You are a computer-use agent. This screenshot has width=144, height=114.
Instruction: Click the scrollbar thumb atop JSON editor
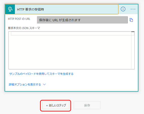(133, 32)
